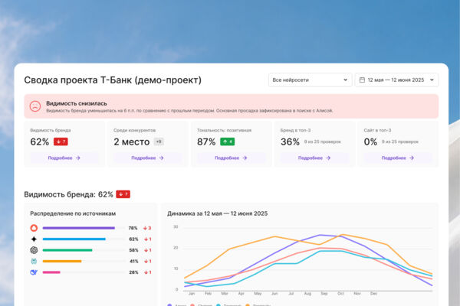The height and width of the screenshot is (306, 460).
Task: Click the 'Распределение по источникам' heading
Action: click(73, 213)
